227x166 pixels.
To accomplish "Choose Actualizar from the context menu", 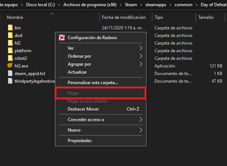I will click(75, 72).
